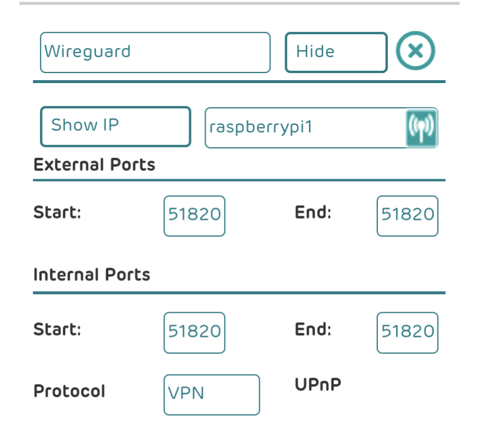Click the wireless antenna device icon

click(421, 128)
